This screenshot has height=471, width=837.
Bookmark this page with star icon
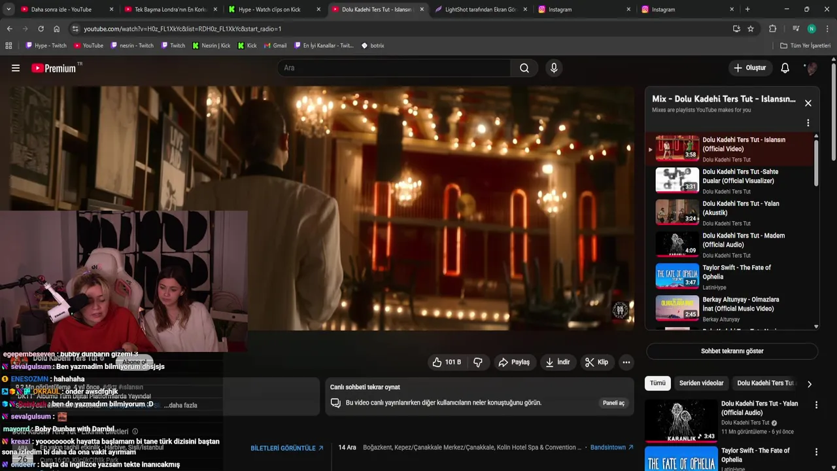click(751, 29)
